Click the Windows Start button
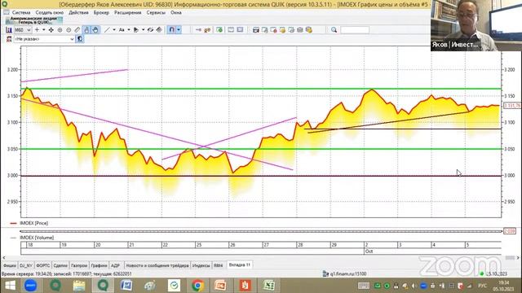Screen dimensions: 522x293 pos(10,286)
